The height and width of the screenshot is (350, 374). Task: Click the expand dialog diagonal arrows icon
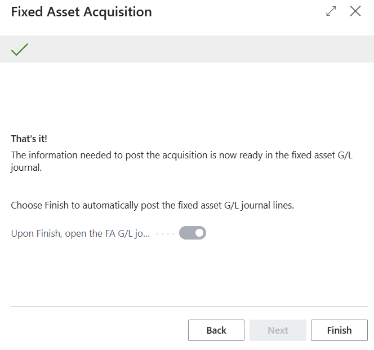[331, 11]
